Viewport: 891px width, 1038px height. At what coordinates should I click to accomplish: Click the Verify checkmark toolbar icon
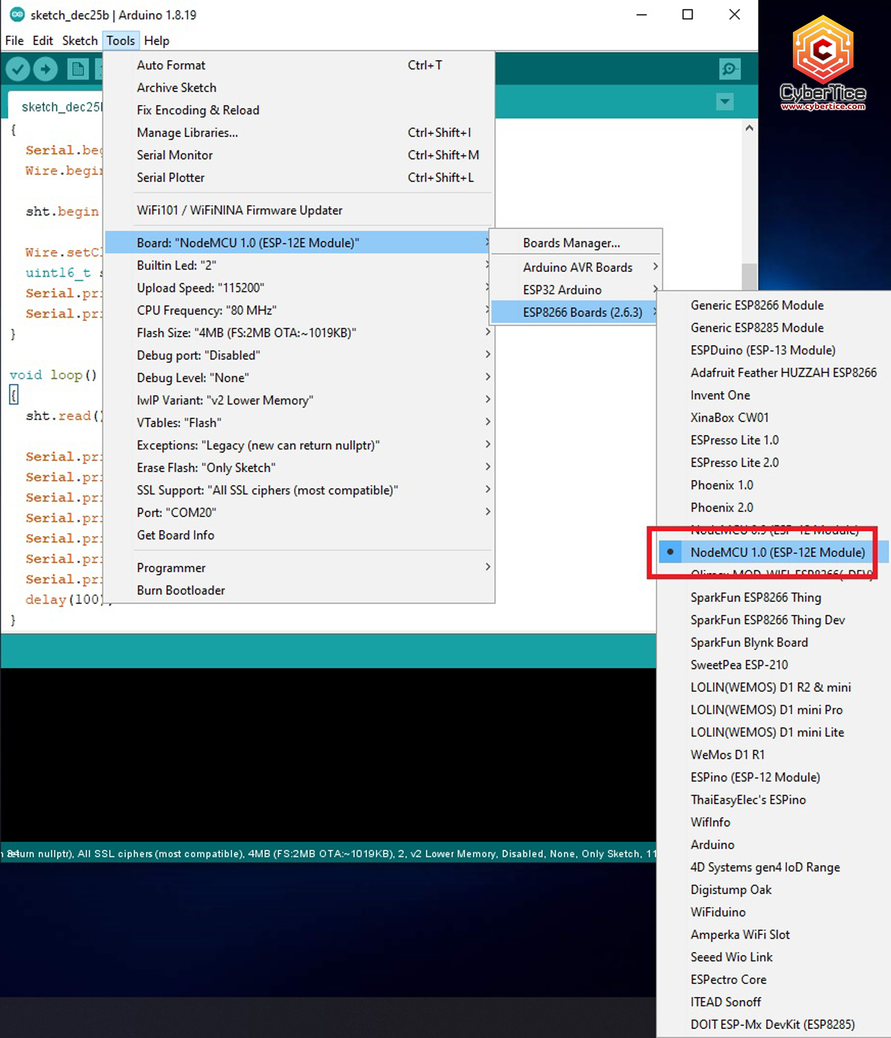(18, 69)
